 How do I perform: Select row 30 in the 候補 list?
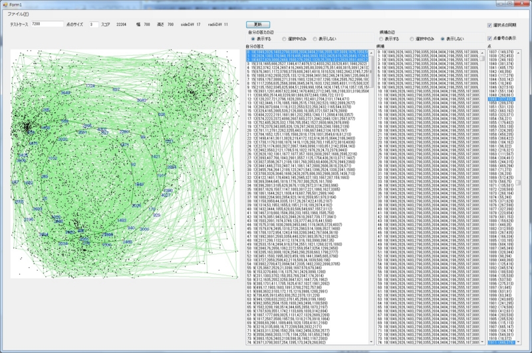point(428,170)
